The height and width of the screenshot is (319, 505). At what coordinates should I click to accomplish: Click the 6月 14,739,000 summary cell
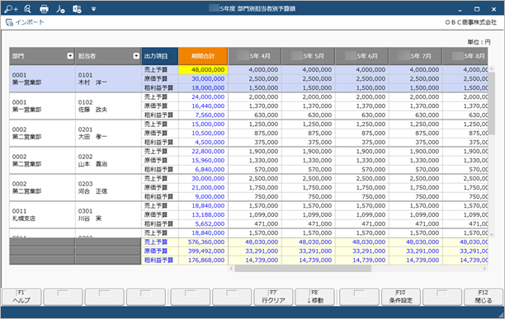click(x=362, y=260)
